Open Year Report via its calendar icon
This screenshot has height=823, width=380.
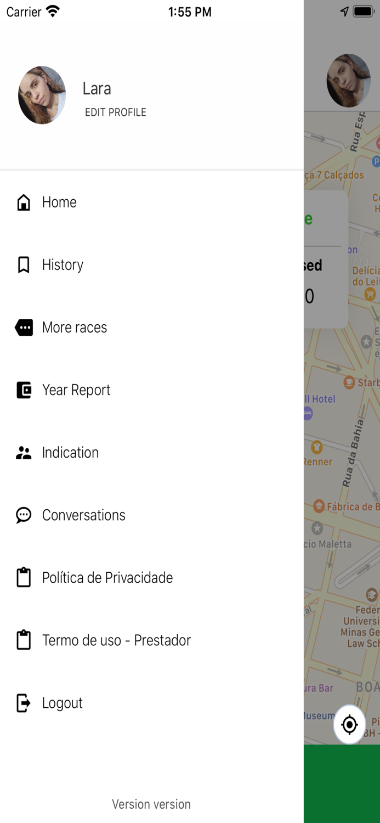[24, 390]
